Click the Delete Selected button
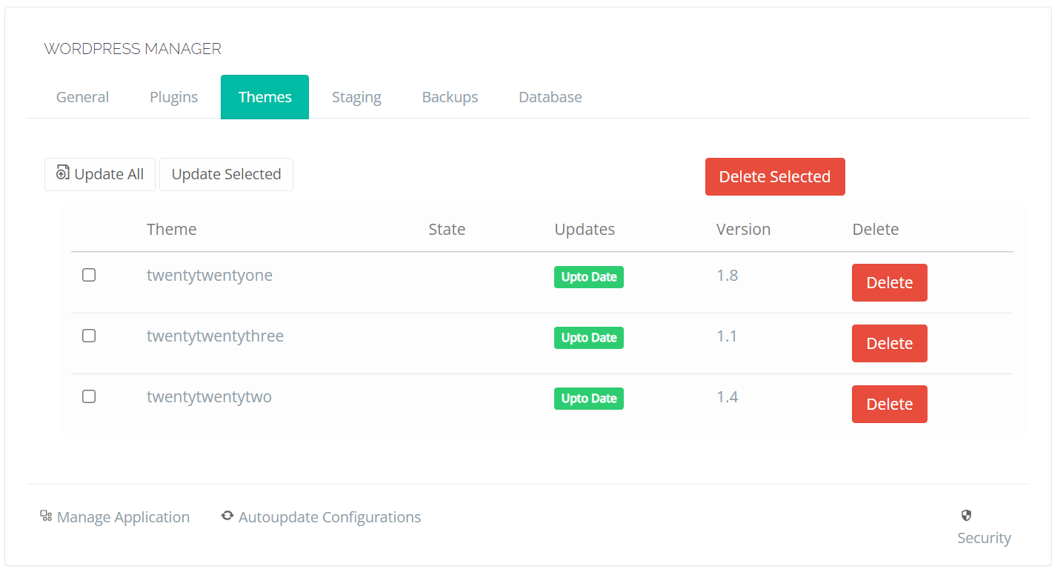Image resolution: width=1052 pixels, height=572 pixels. tap(775, 176)
